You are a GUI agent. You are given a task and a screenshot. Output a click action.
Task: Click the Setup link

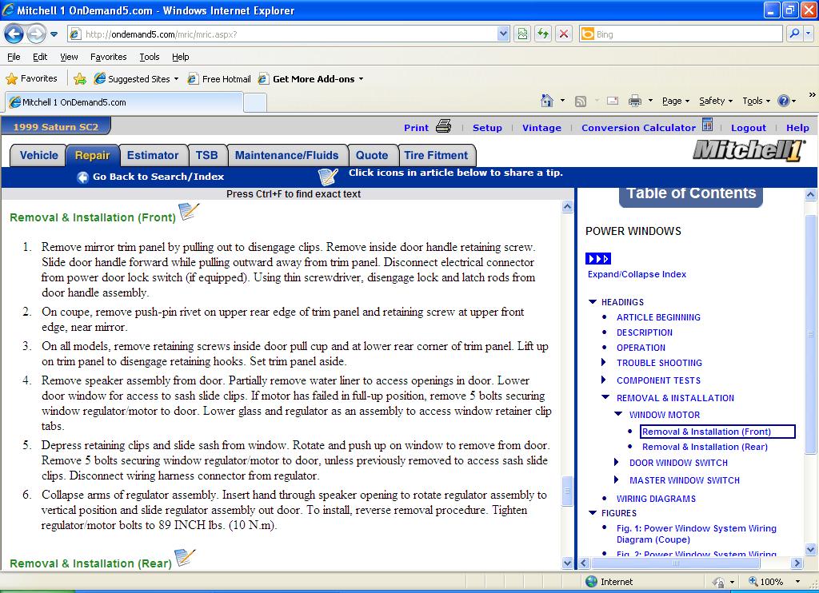coord(487,128)
